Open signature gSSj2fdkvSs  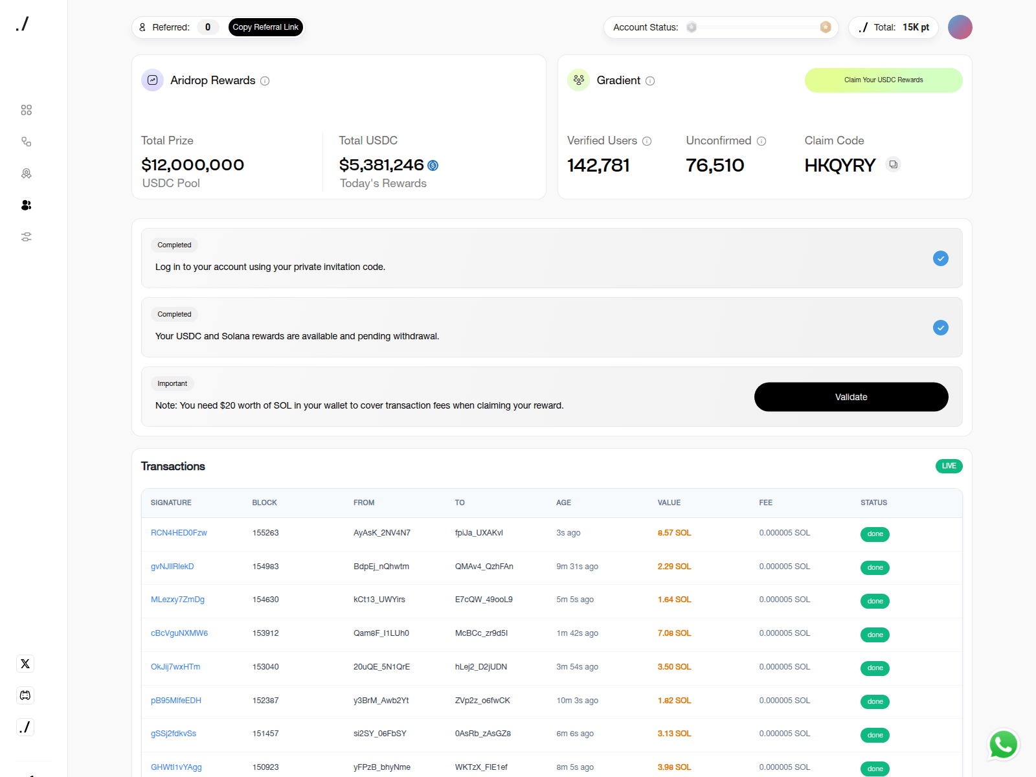(x=174, y=734)
